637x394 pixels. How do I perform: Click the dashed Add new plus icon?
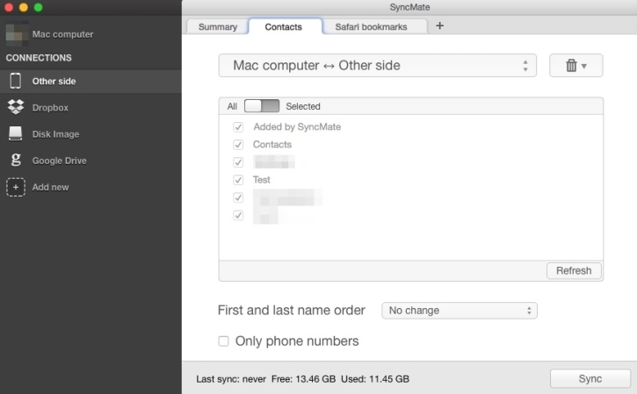coord(16,187)
